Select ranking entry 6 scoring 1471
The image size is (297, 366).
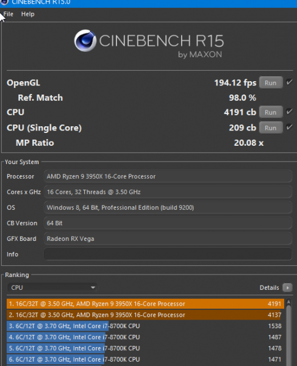click(145, 359)
